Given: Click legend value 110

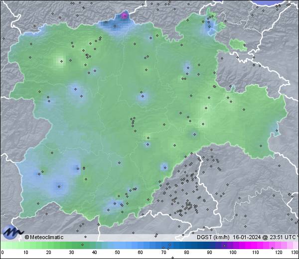Looking at the screenshot, I should [x=256, y=253].
